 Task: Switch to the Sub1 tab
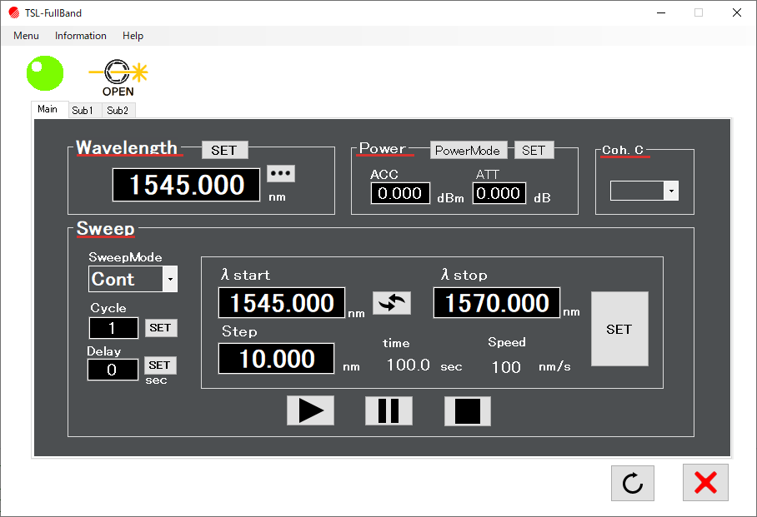click(83, 110)
